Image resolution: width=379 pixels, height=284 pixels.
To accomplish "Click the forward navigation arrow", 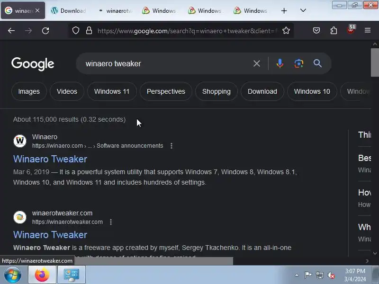I will (x=28, y=31).
